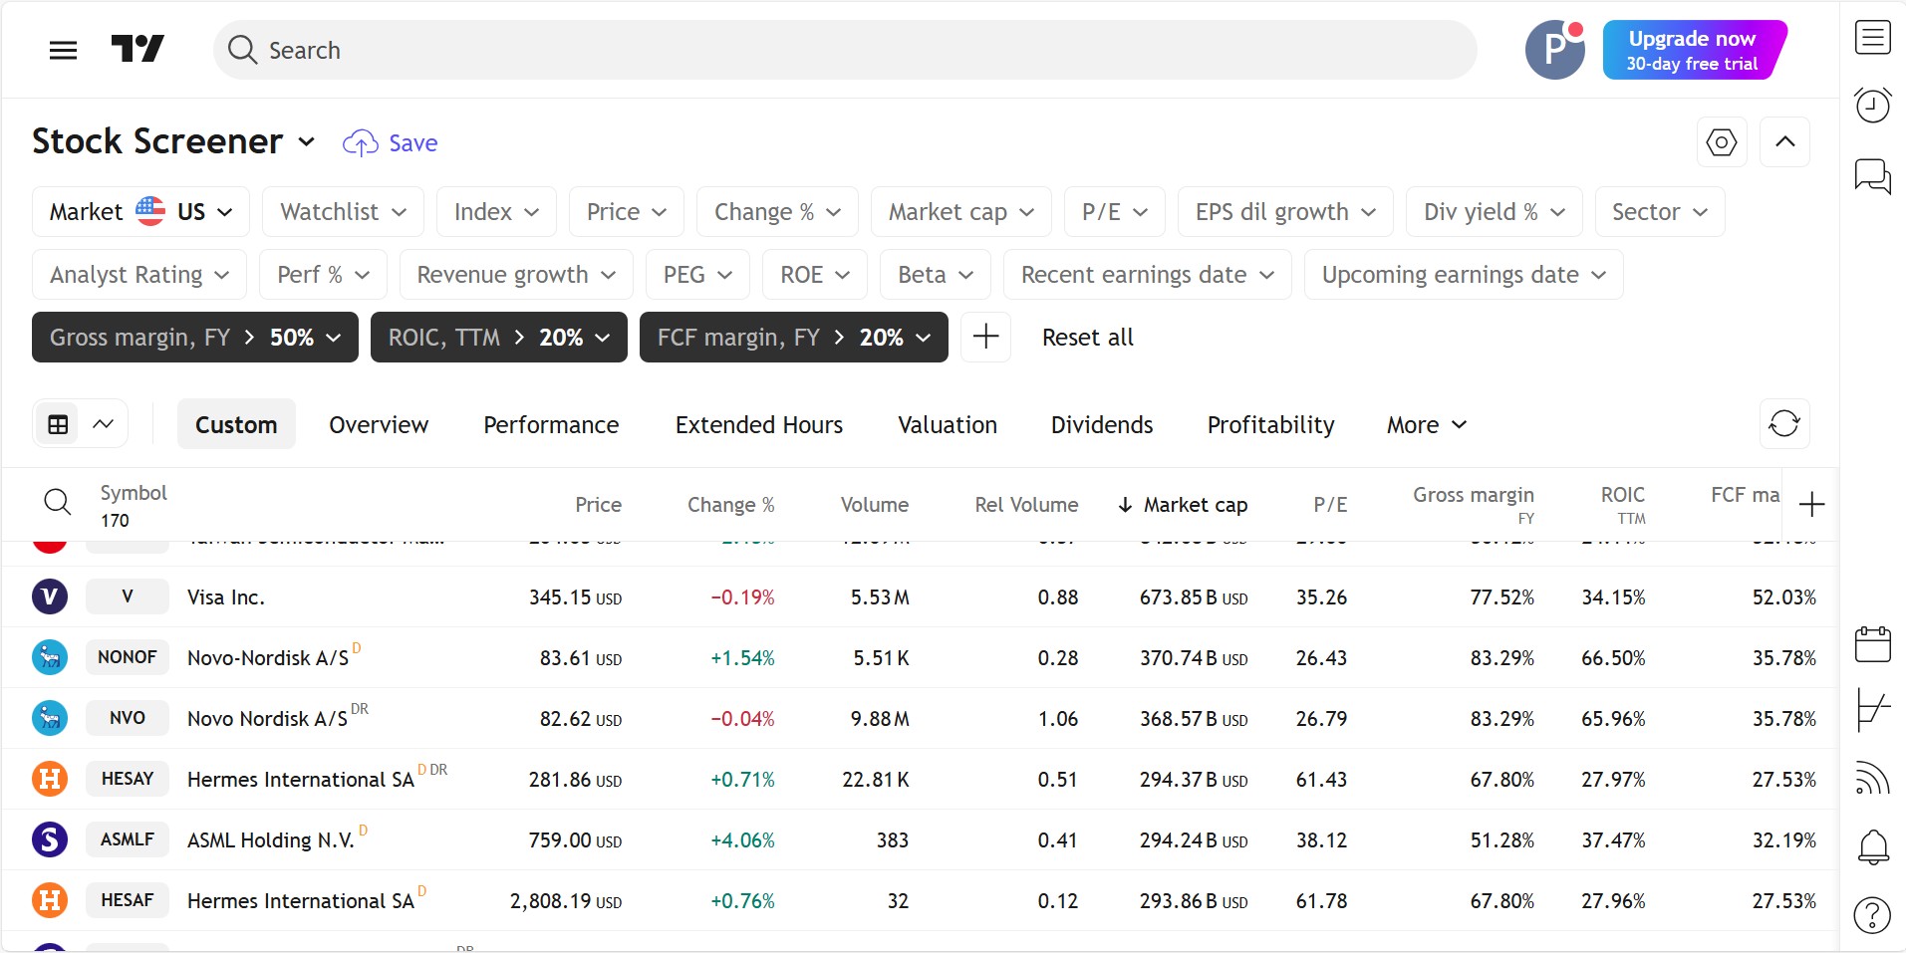The width and height of the screenshot is (1906, 953).
Task: Click the NONOF Novo-Nordisk logo icon
Action: [50, 657]
